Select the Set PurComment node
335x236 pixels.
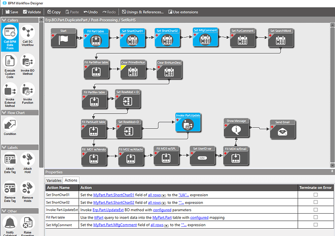click(x=243, y=38)
